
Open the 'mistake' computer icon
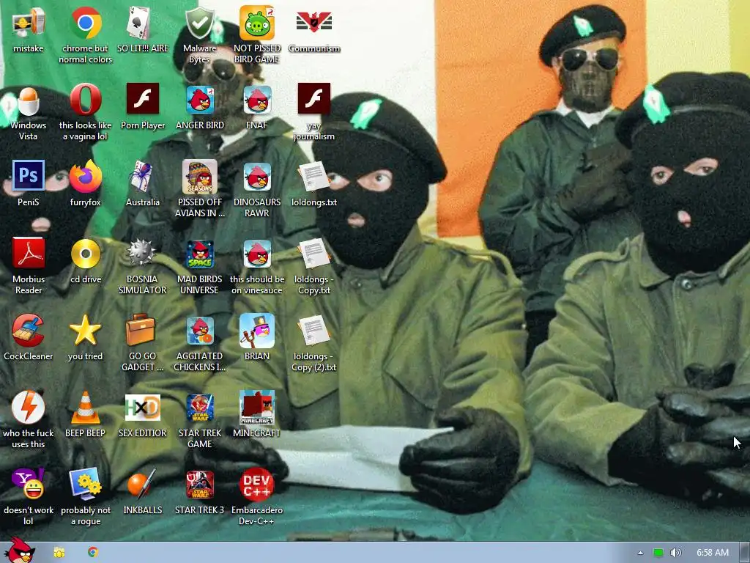[x=29, y=23]
